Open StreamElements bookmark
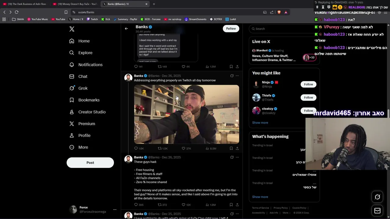 coord(195,19)
